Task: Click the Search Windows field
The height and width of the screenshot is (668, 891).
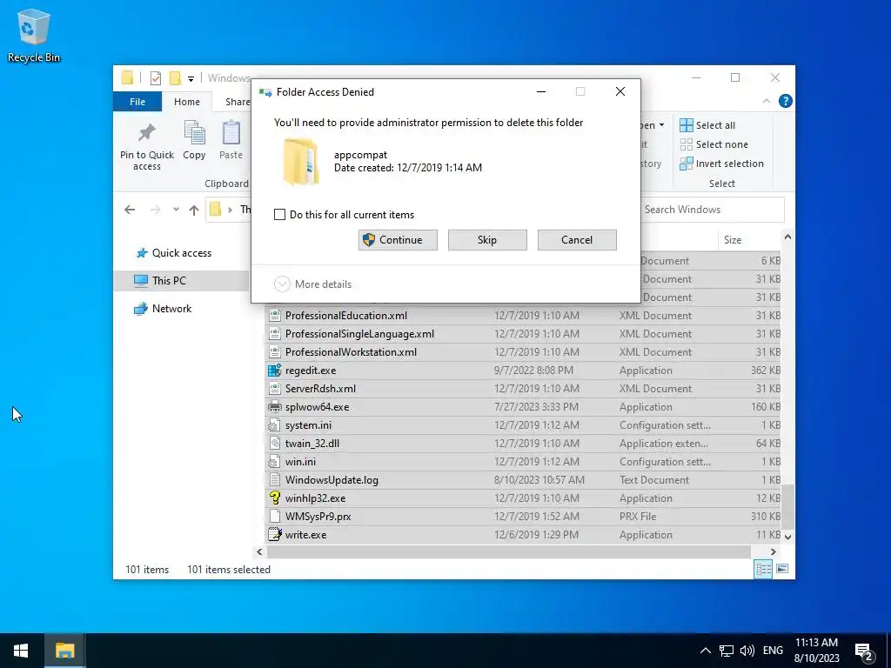Action: coord(713,210)
